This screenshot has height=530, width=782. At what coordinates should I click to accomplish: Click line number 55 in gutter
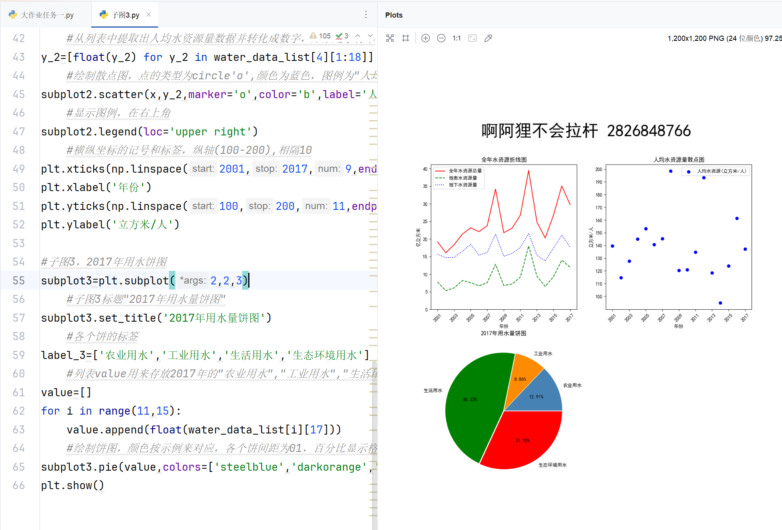(x=19, y=280)
